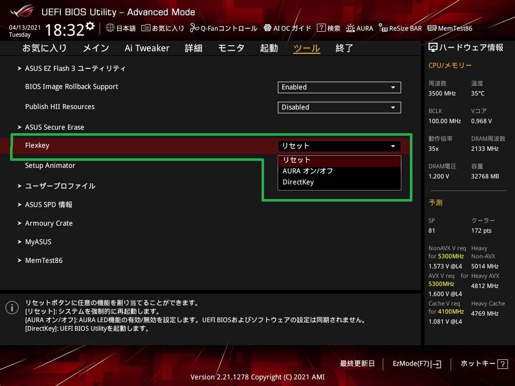Launch MemTest86 icon in top toolbar
The image size is (515, 386).
432,28
